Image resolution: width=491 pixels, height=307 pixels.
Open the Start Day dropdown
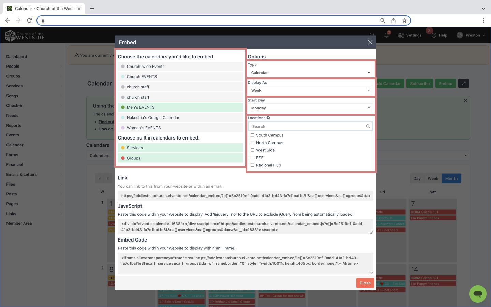pos(310,108)
